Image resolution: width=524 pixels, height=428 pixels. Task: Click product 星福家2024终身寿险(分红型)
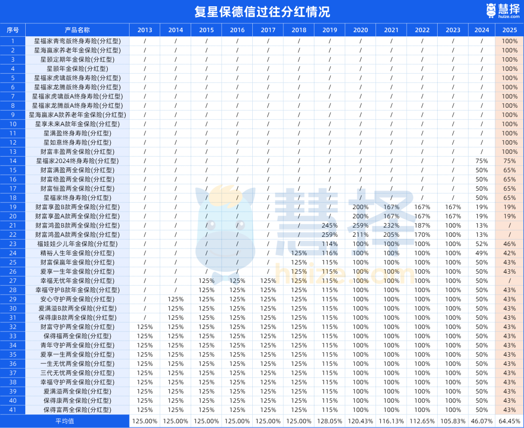point(77,161)
